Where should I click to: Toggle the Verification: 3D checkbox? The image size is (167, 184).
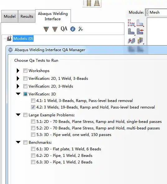[x=25, y=94]
